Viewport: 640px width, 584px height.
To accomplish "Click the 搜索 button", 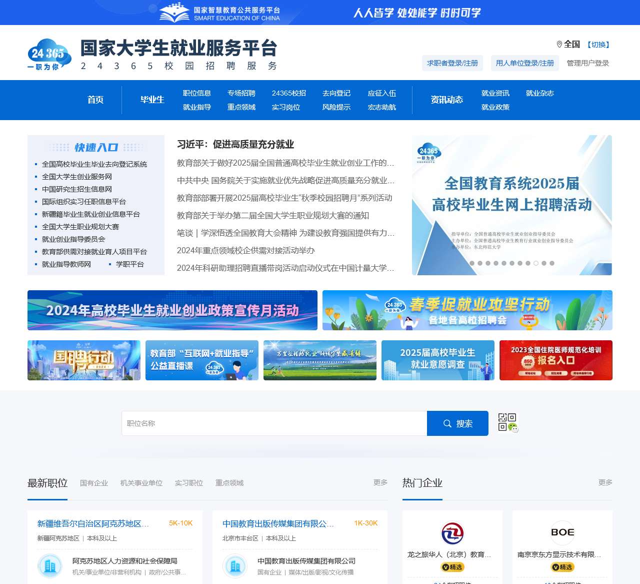I will 457,423.
